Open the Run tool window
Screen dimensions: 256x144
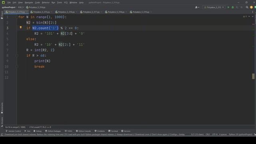[28, 131]
